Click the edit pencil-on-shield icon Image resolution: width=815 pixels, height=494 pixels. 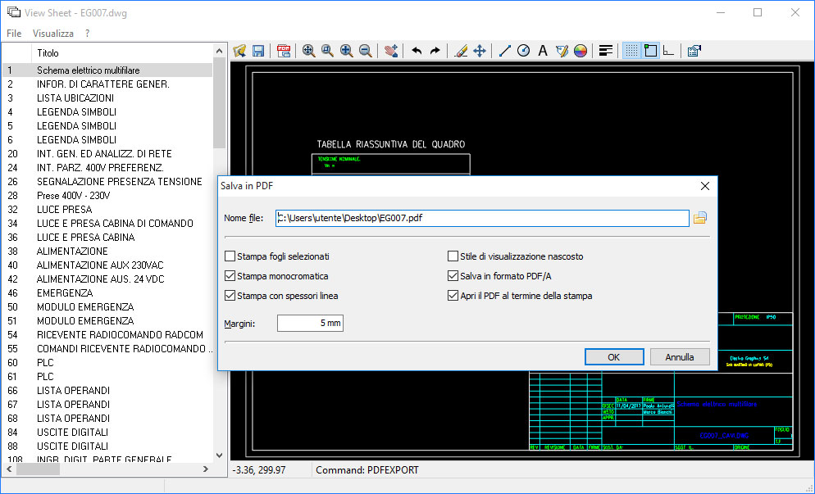pos(562,51)
